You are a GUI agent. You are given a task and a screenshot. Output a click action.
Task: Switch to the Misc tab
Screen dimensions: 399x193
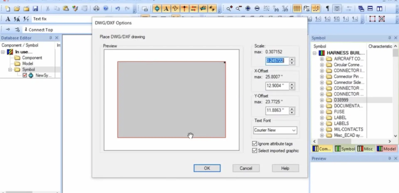tap(365, 149)
